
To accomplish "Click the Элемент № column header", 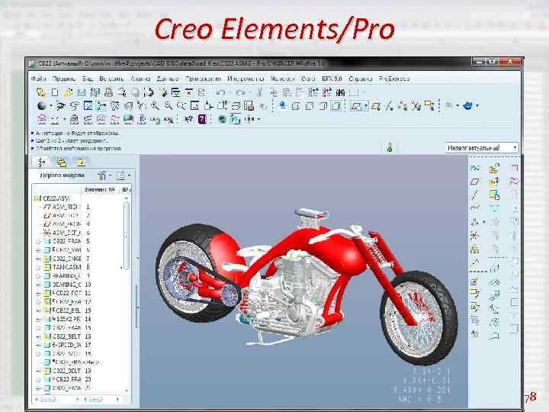I will pos(100,189).
